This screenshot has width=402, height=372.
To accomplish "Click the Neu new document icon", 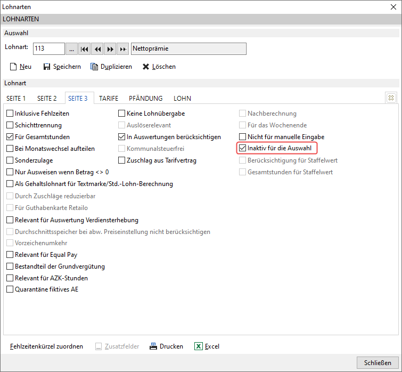I will [13, 67].
